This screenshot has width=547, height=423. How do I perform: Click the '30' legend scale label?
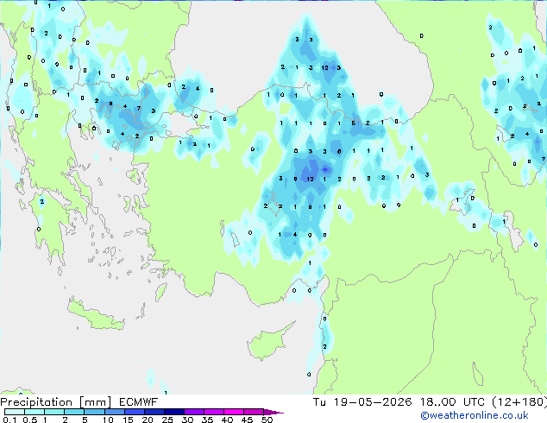[187, 420]
